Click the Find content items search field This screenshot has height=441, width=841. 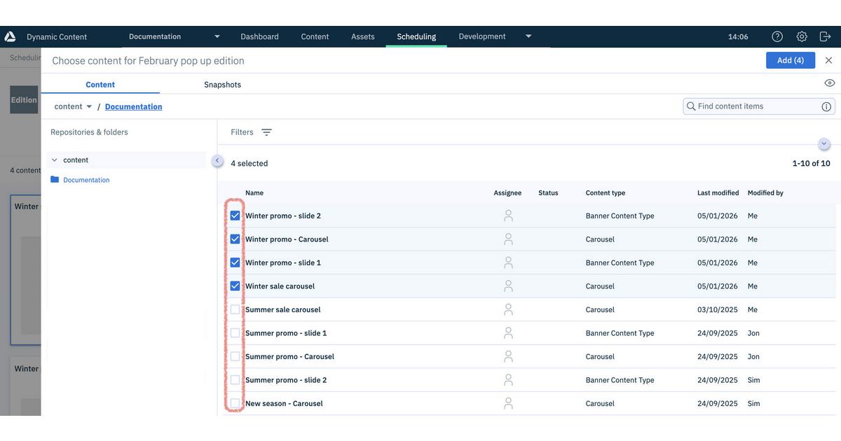(759, 106)
